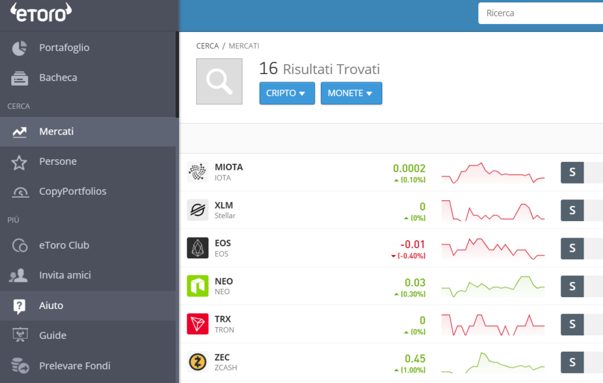This screenshot has height=383, width=603.
Task: Click the Mercati trend chart icon
Action: (x=19, y=132)
